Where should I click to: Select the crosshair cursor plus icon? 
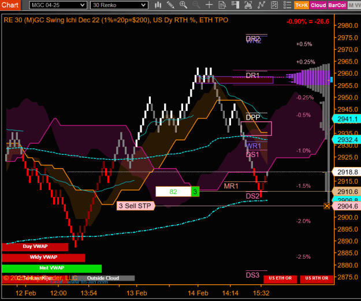[209, 5]
